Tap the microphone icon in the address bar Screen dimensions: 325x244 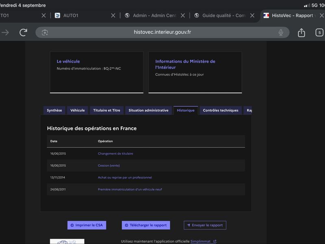point(281,33)
